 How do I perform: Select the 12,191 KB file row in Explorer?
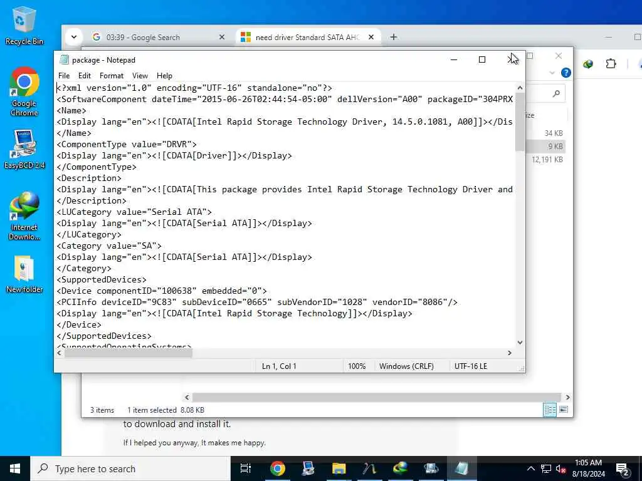tap(547, 160)
